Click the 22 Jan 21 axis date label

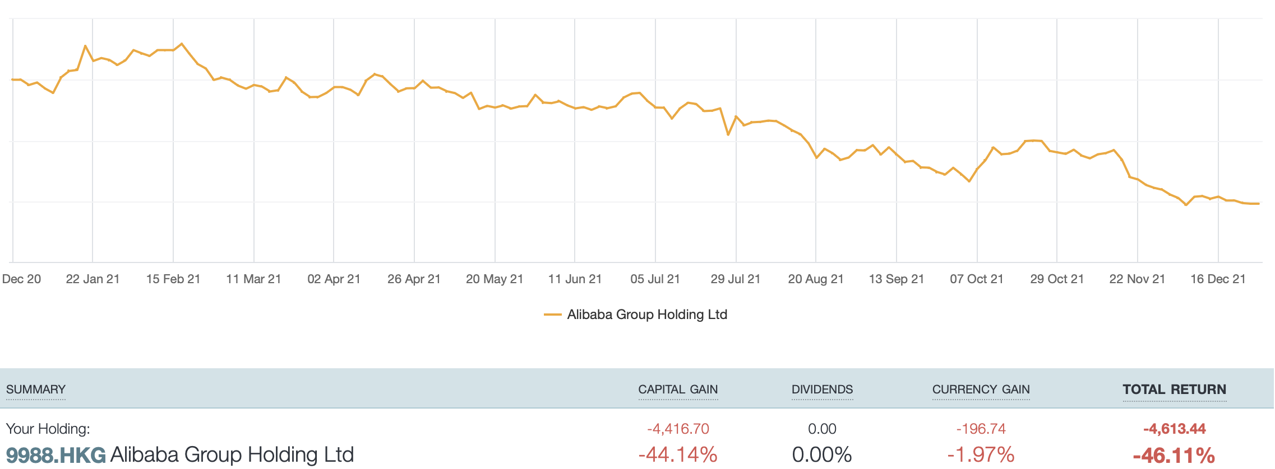coord(93,279)
